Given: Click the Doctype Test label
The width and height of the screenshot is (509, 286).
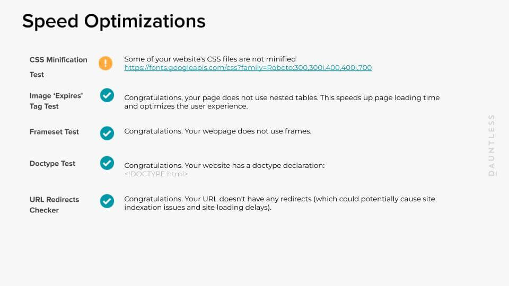Looking at the screenshot, I should pyautogui.click(x=52, y=164).
